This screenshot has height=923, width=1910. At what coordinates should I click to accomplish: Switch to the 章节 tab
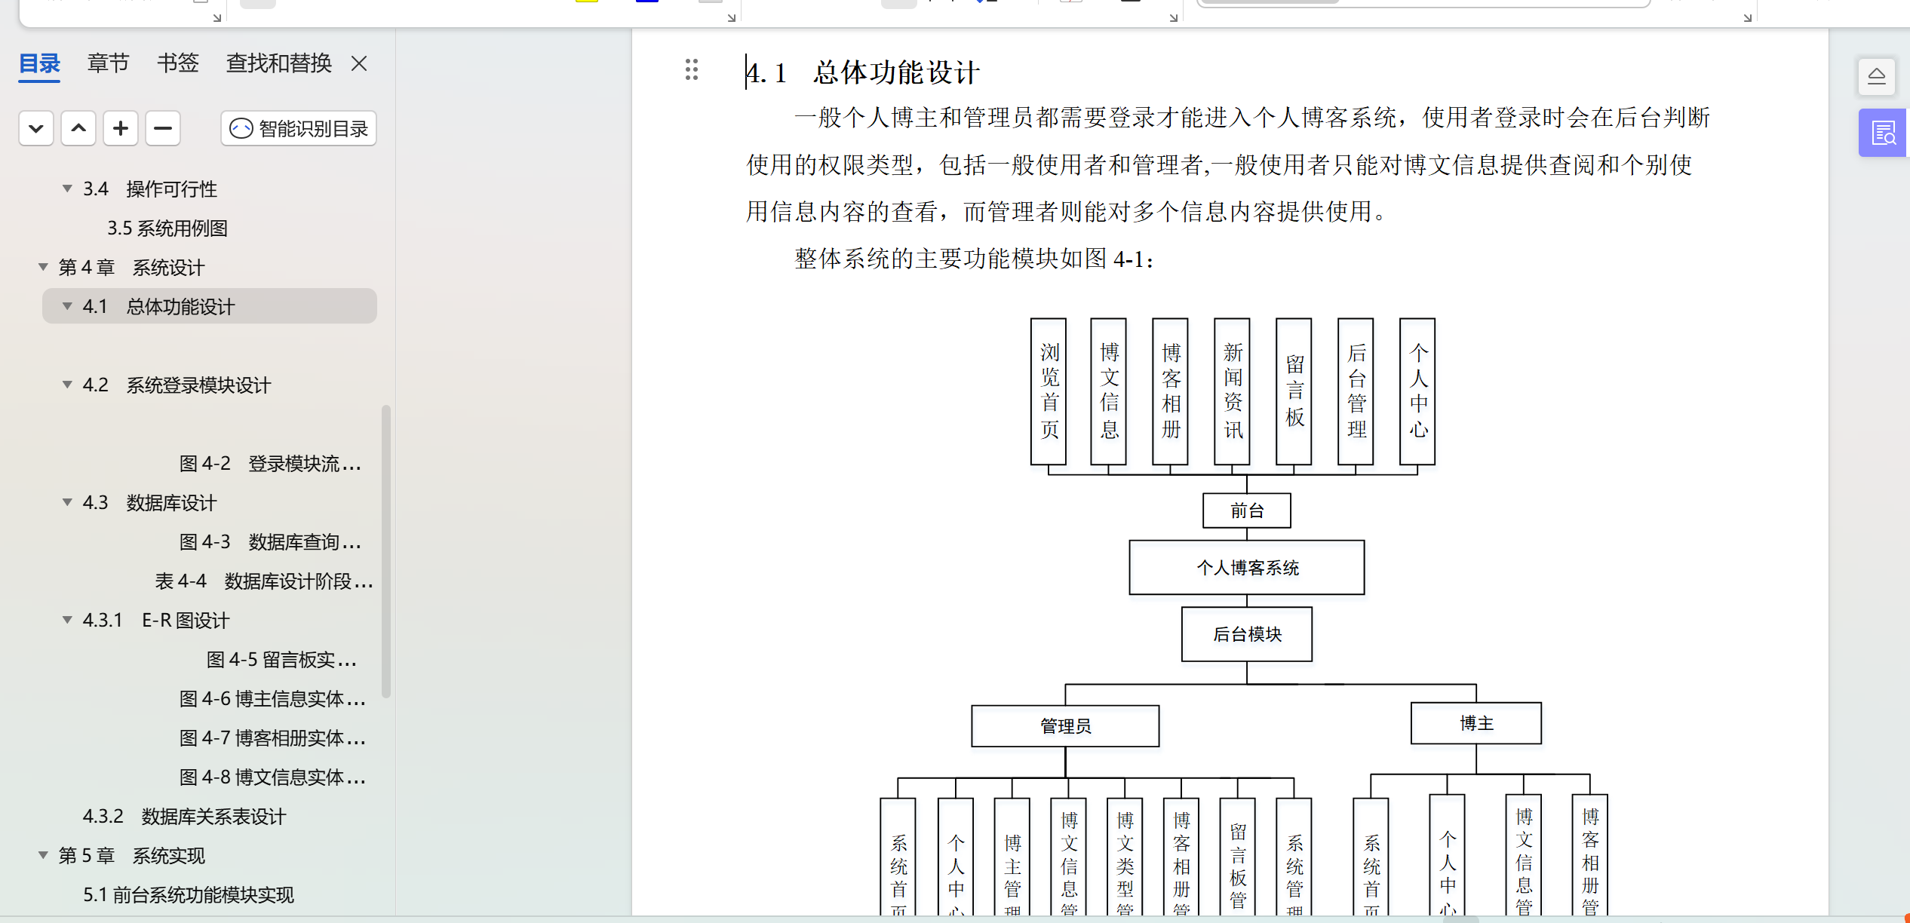[108, 63]
